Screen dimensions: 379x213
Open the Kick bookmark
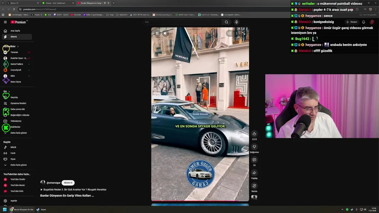(48, 14)
